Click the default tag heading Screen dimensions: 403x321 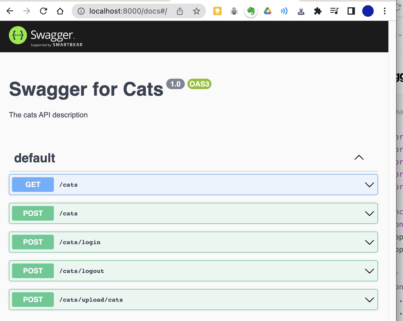35,158
